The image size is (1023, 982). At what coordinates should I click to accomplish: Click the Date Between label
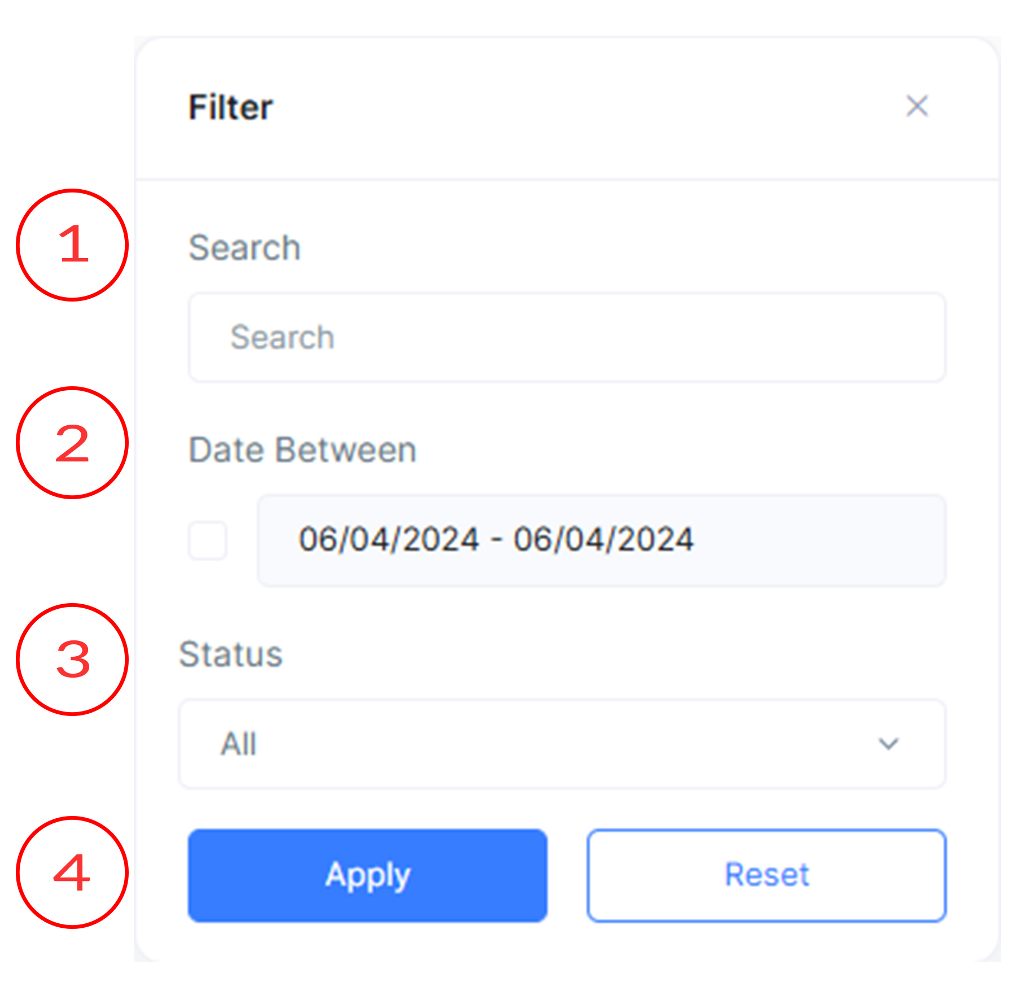[x=303, y=450]
